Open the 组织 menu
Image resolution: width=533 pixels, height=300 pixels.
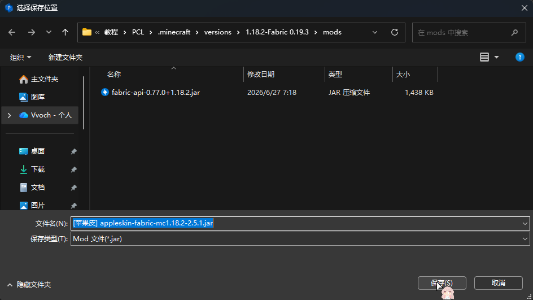coord(20,57)
